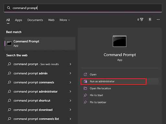The width and height of the screenshot is (166, 124).
Task: Click the Run as administrator shield icon
Action: point(85,81)
